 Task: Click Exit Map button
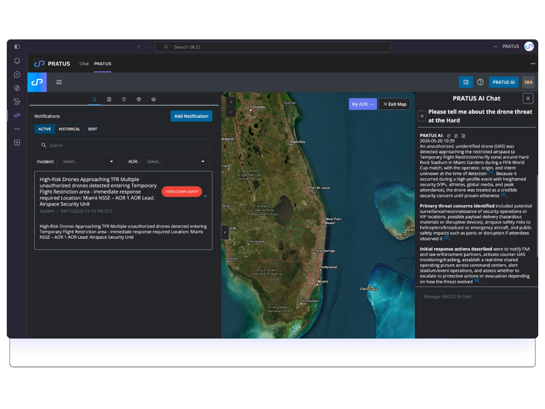[x=395, y=104]
